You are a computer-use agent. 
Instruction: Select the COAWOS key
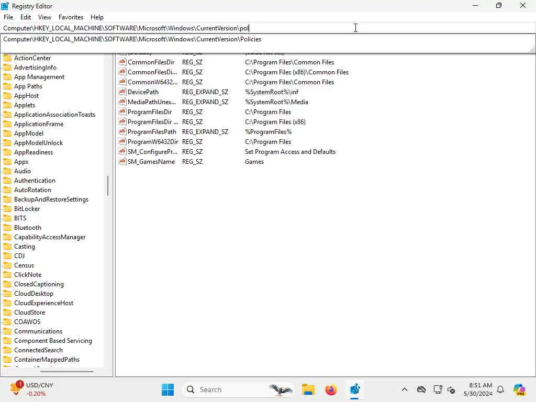(27, 322)
